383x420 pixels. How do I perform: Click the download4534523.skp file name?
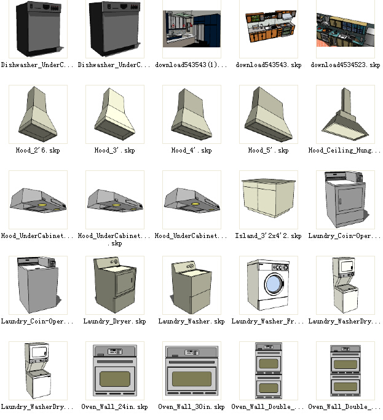(x=345, y=65)
